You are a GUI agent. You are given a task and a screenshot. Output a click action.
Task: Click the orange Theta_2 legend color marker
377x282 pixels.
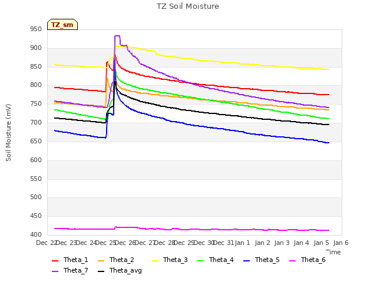(101, 261)
